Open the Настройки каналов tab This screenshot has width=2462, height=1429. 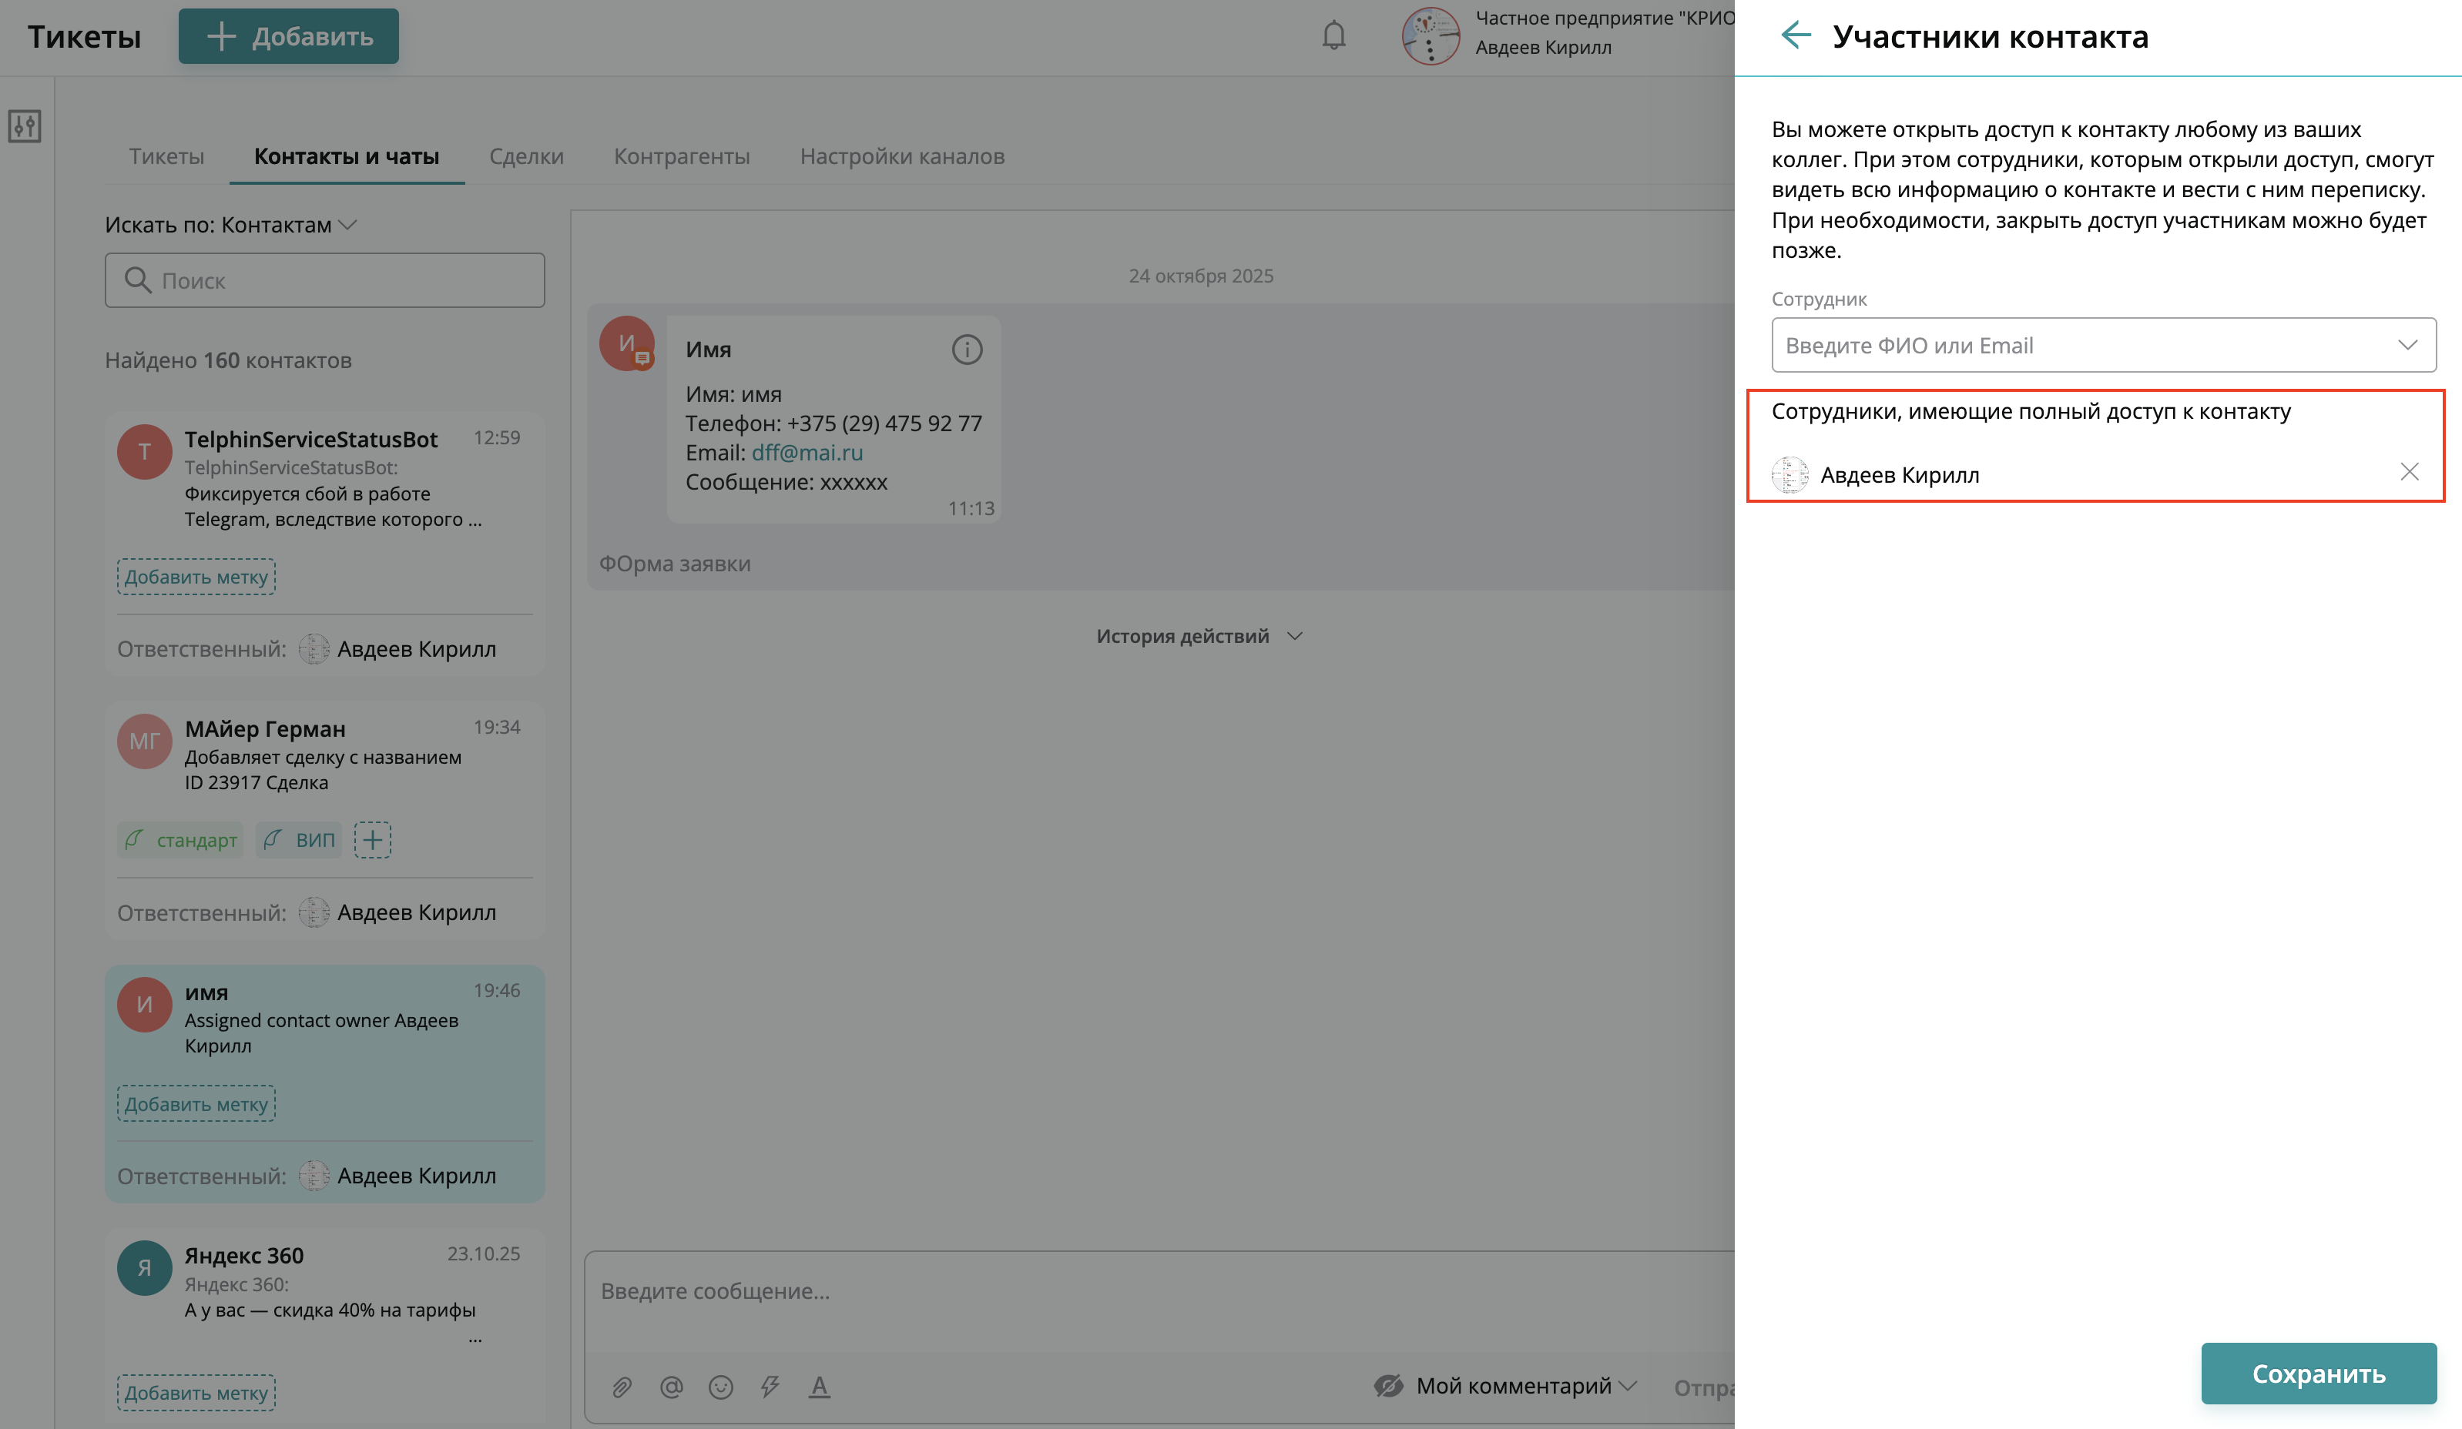[x=902, y=156]
